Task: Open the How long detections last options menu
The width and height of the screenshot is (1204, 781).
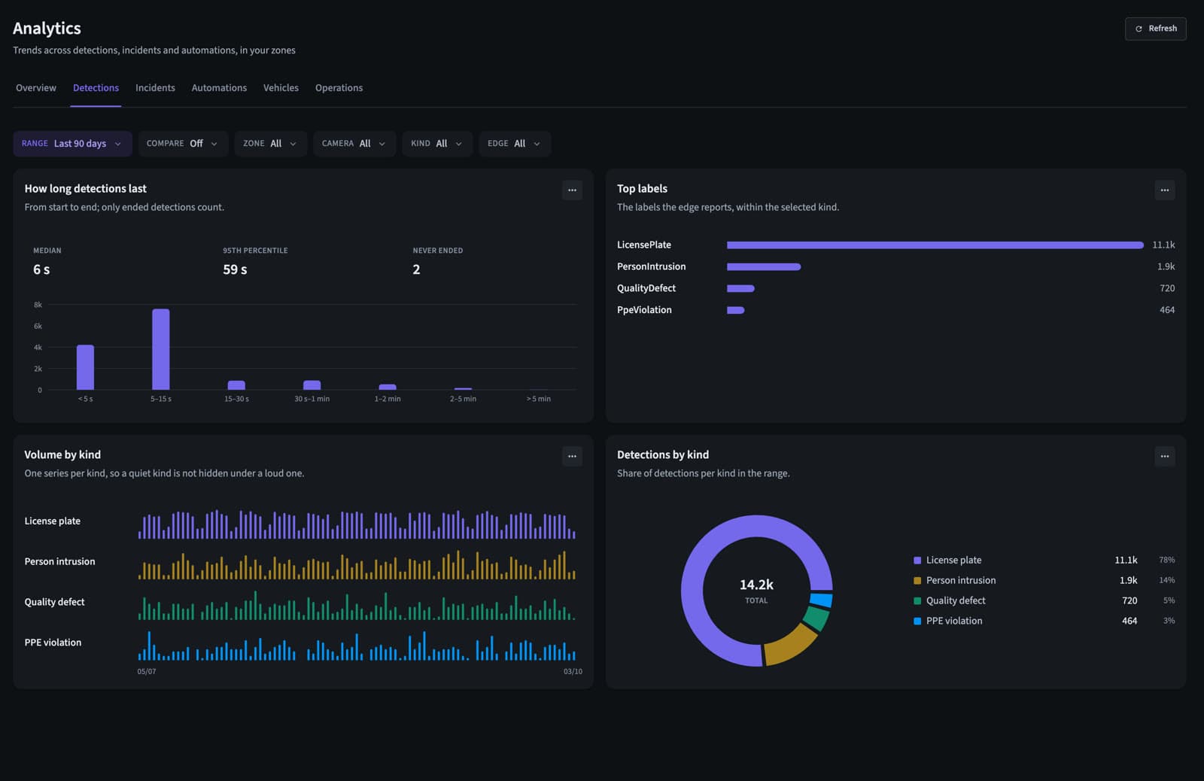Action: 572,190
